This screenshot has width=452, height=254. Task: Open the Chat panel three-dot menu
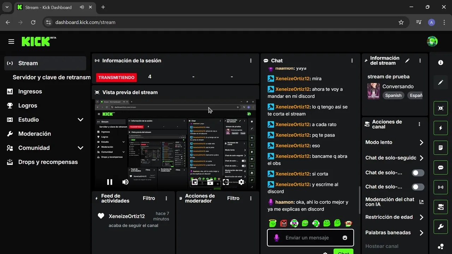point(352,61)
